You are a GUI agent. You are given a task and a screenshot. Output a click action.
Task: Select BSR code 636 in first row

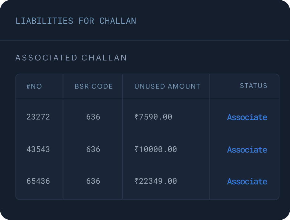(93, 117)
